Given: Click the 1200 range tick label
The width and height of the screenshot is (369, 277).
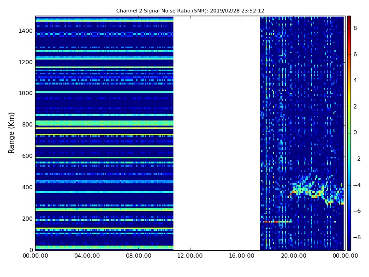Looking at the screenshot, I should click(25, 62).
